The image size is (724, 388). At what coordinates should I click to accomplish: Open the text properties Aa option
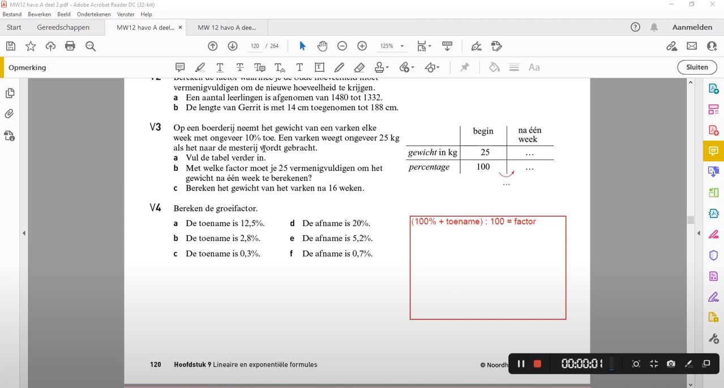(x=534, y=67)
